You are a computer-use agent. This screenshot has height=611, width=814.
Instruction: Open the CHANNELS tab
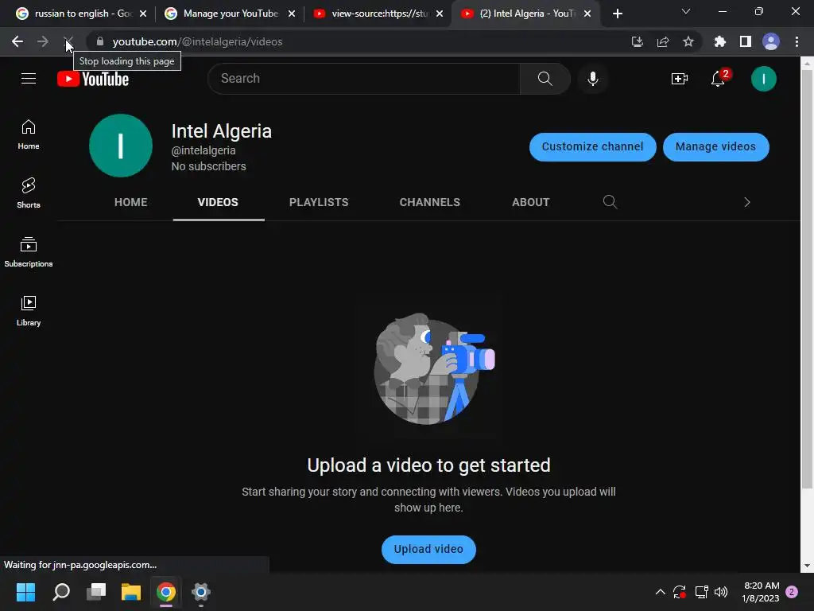(x=430, y=202)
